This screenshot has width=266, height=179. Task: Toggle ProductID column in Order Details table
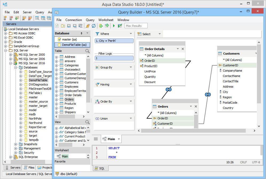(x=162, y=66)
